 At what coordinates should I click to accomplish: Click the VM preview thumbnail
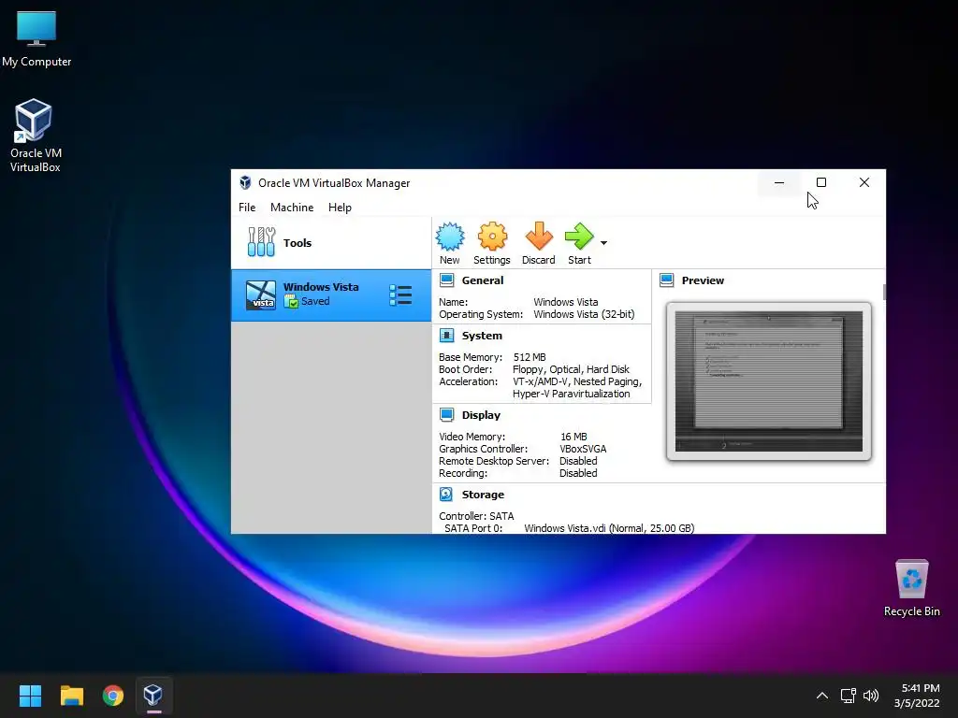click(x=769, y=381)
